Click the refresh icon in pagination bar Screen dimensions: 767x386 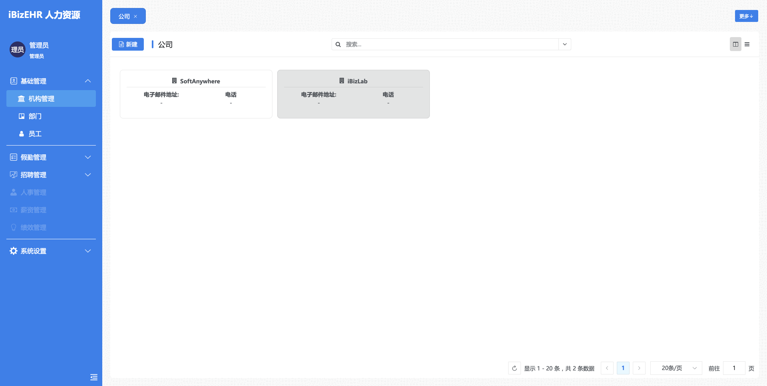click(515, 368)
